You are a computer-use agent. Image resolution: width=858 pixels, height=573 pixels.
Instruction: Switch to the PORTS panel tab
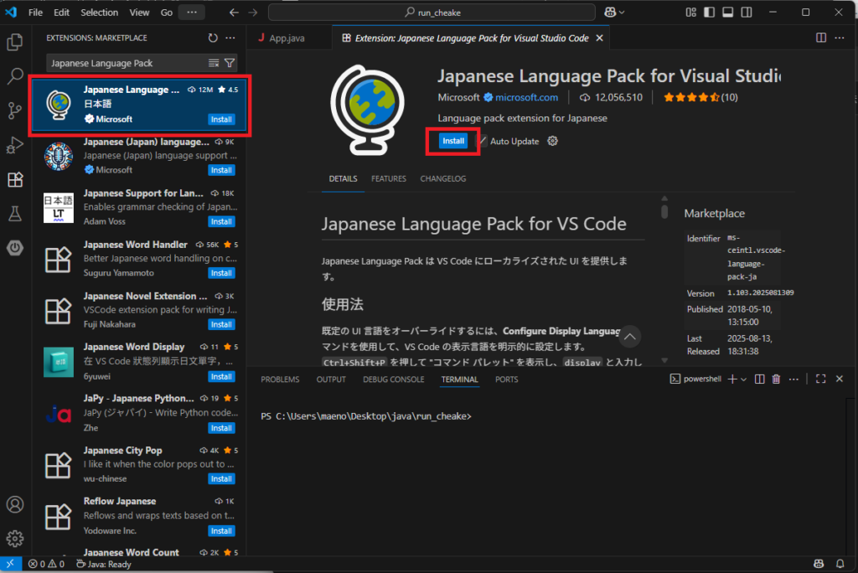pyautogui.click(x=506, y=379)
